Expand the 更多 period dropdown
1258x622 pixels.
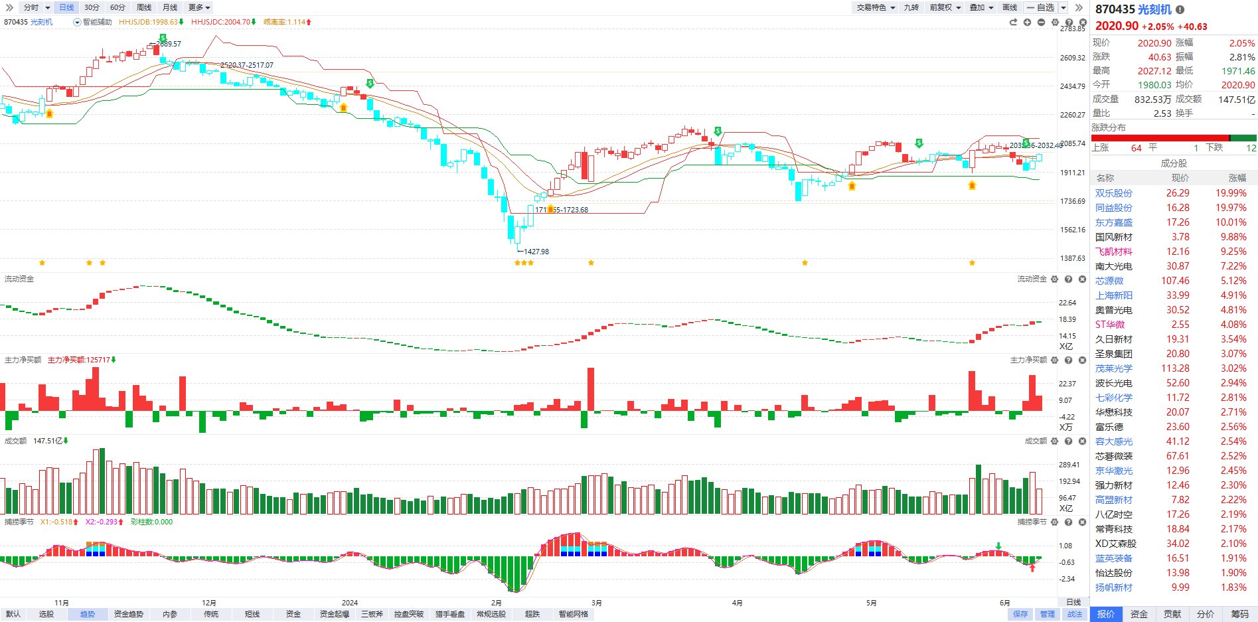coord(199,7)
